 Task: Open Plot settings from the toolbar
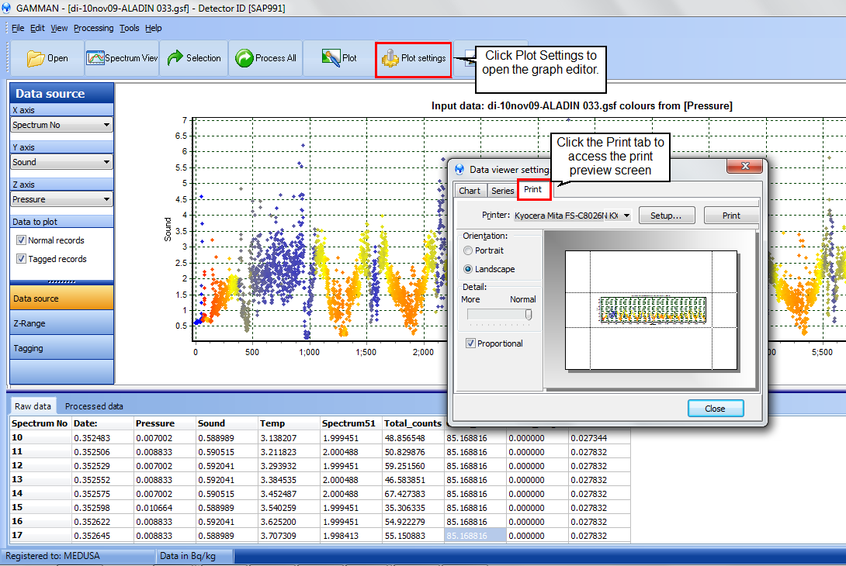click(413, 59)
